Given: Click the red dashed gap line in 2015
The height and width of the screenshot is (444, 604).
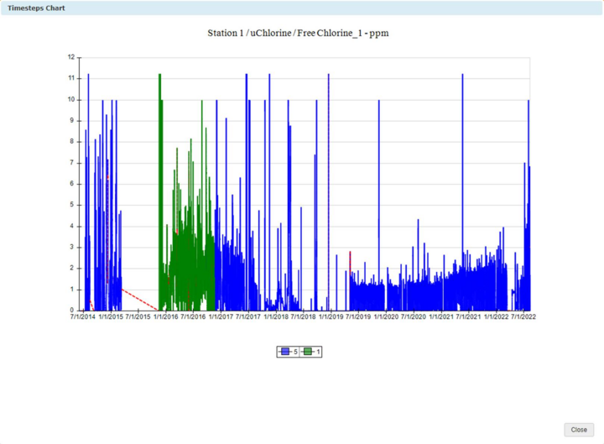Looking at the screenshot, I should 140,300.
